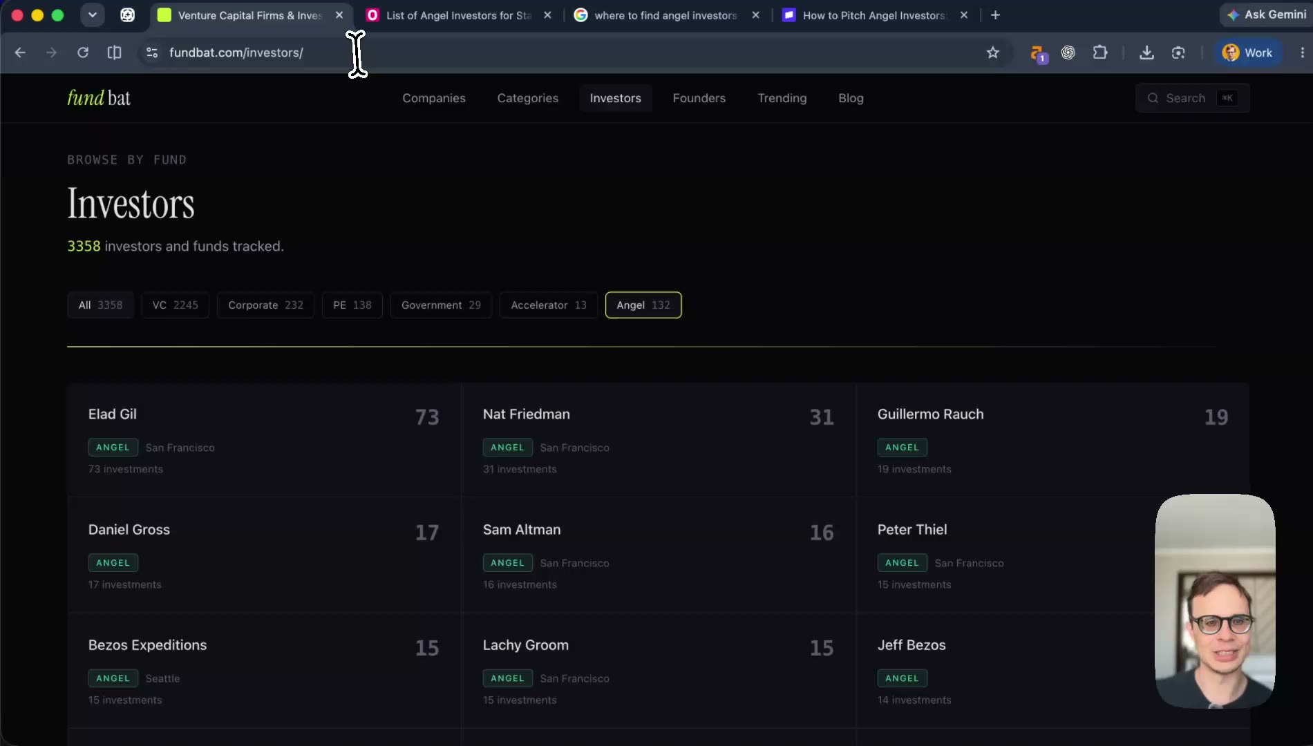
Task: Click the Ask Gemini button
Action: tap(1267, 15)
